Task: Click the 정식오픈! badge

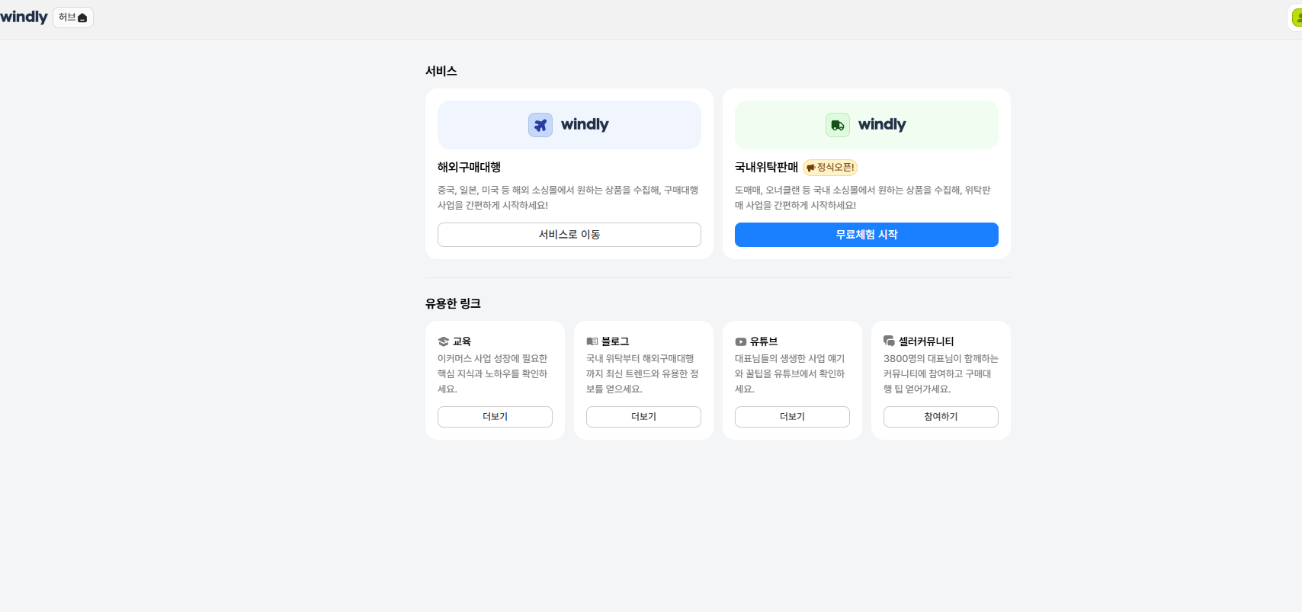Action: (x=830, y=168)
